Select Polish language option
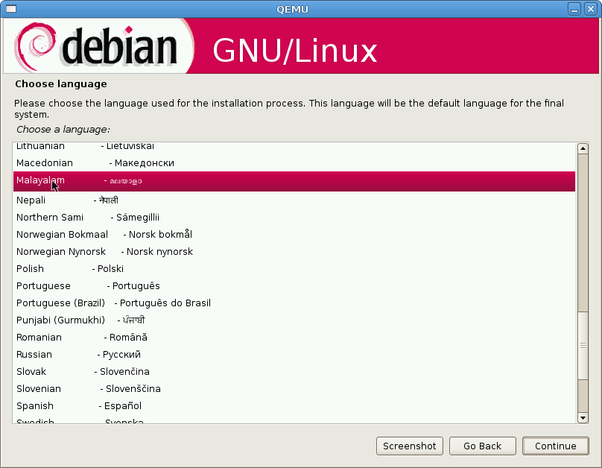 [31, 268]
